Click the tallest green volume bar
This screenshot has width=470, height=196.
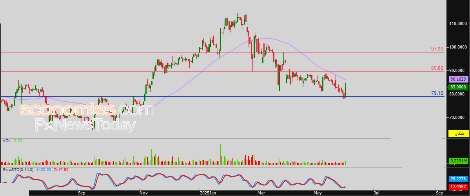pos(220,154)
